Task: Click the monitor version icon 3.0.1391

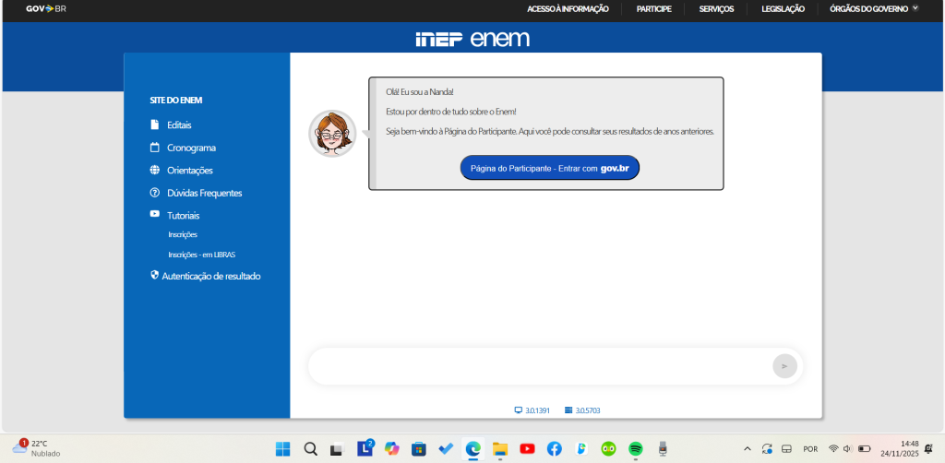Action: (518, 410)
